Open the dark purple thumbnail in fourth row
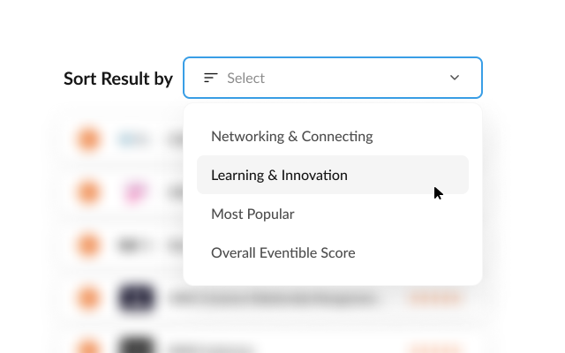565x353 pixels. click(136, 298)
